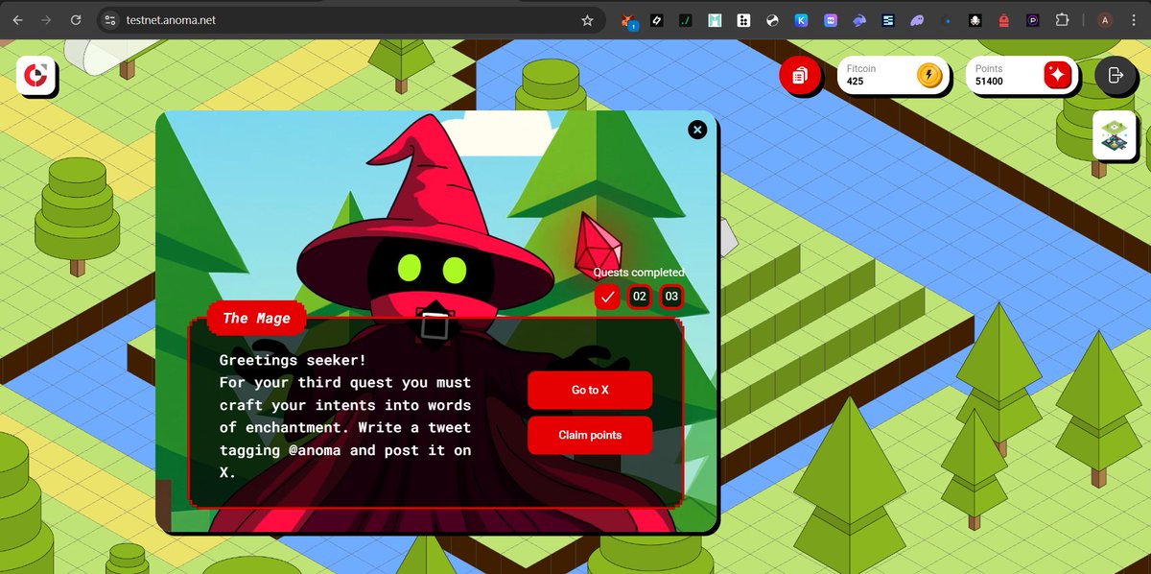Click the Fitcoin lightning coin icon

929,75
